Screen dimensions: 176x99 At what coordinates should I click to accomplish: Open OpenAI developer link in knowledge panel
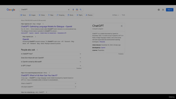[103, 48]
